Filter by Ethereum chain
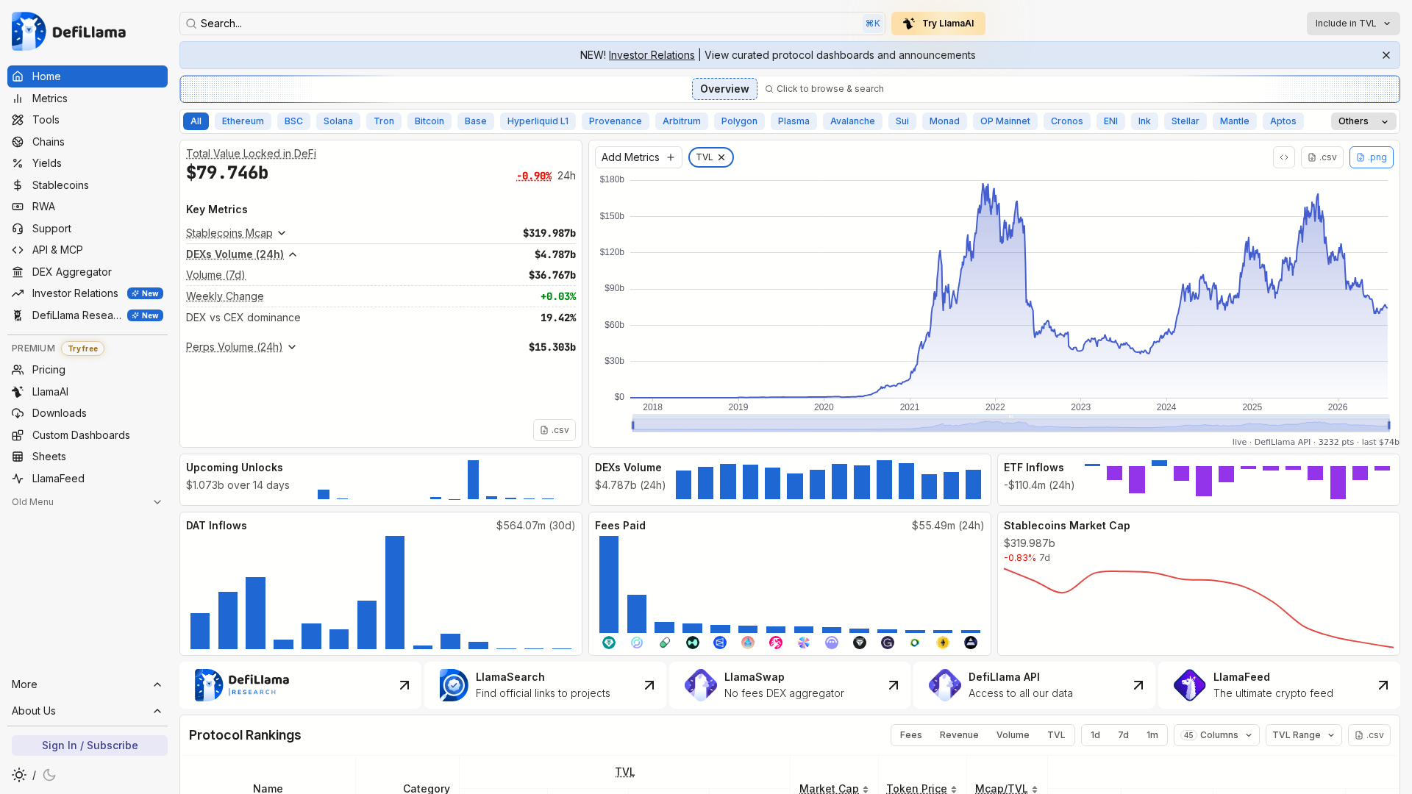 (x=243, y=121)
